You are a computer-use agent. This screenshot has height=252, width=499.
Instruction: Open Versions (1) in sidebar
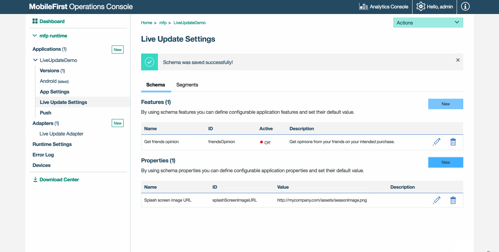pyautogui.click(x=53, y=71)
